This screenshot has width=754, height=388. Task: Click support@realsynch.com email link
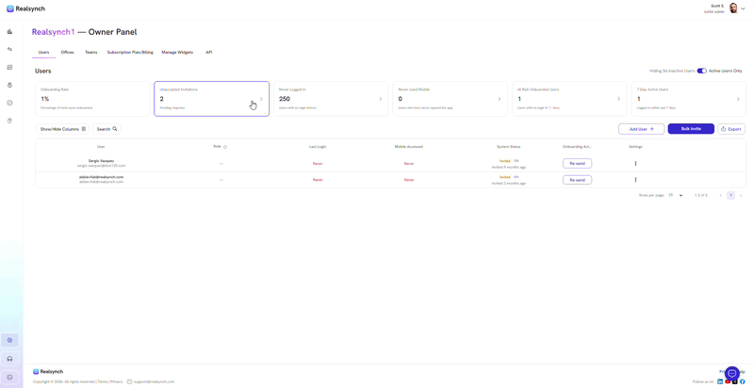pyautogui.click(x=154, y=381)
